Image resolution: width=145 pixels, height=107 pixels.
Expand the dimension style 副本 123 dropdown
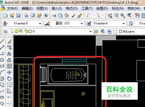(82, 24)
